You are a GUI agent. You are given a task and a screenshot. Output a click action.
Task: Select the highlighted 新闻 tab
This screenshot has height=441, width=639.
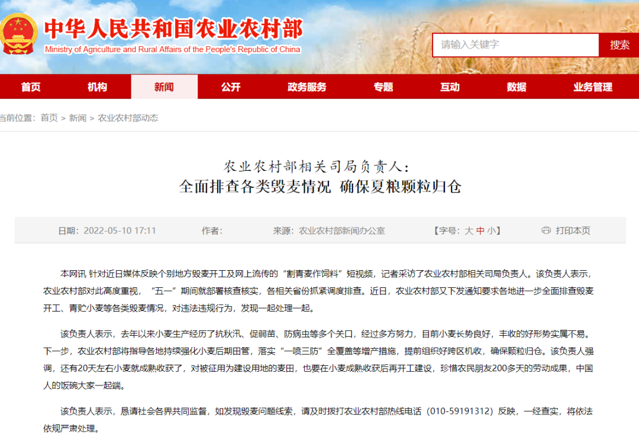(x=164, y=86)
